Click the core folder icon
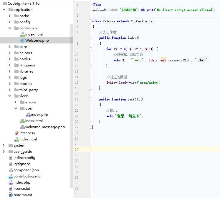220x198 pixels. [x=16, y=46]
